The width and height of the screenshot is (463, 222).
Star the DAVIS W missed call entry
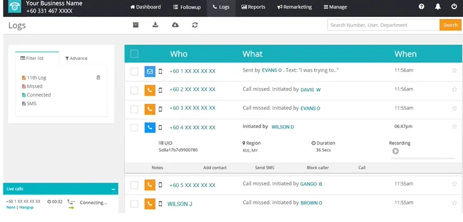click(455, 89)
